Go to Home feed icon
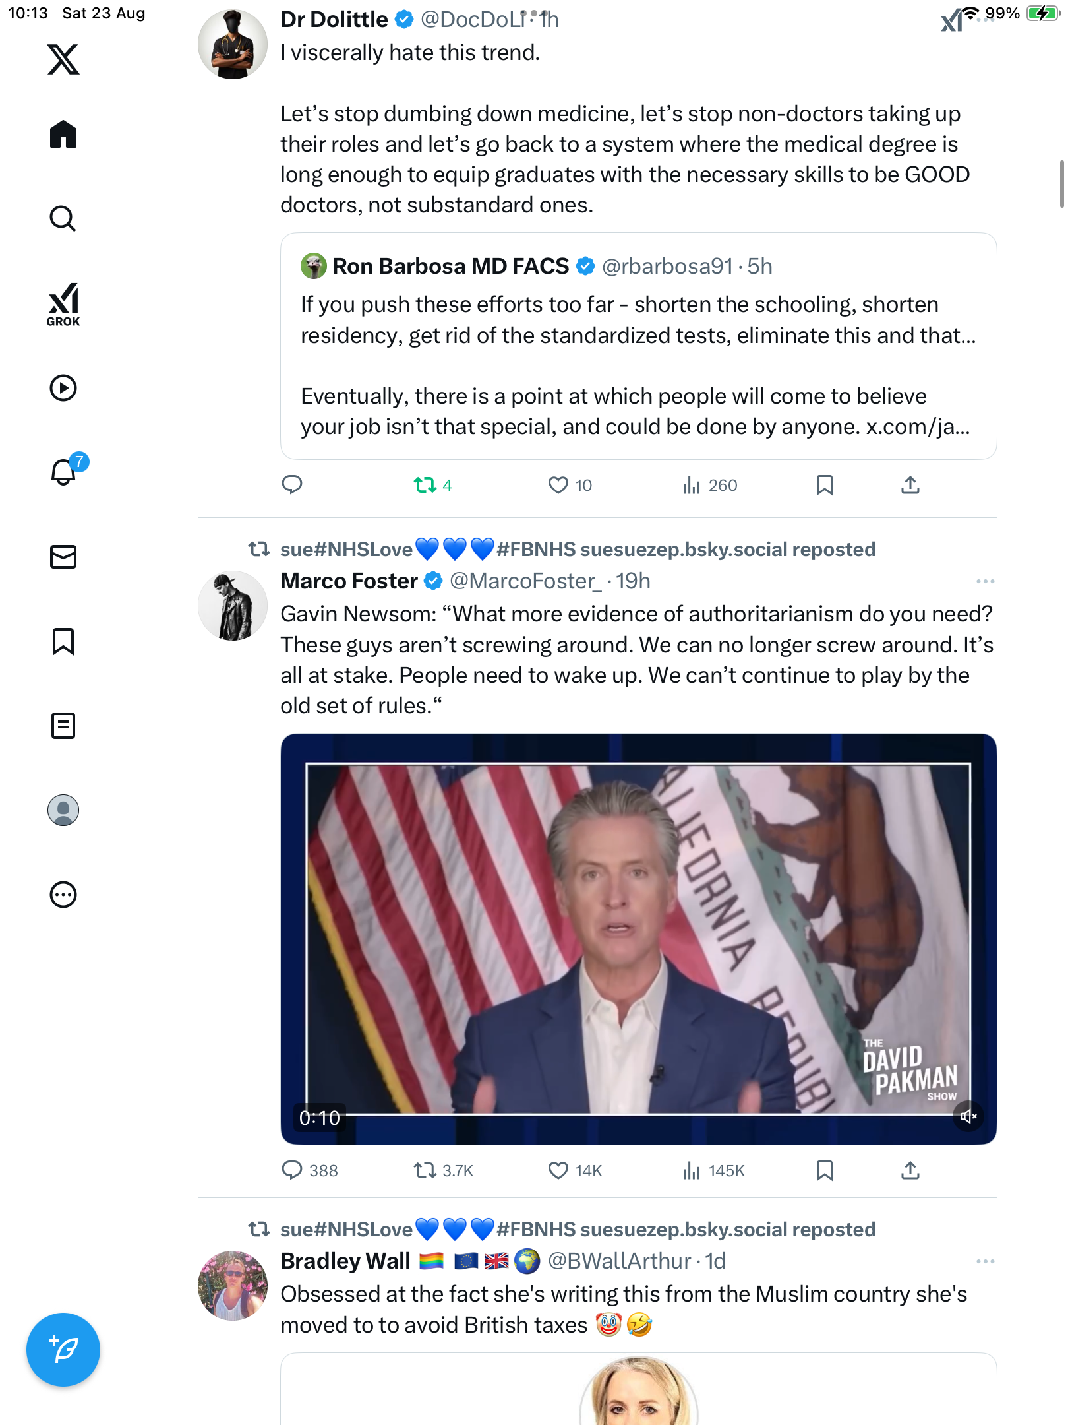 63,135
